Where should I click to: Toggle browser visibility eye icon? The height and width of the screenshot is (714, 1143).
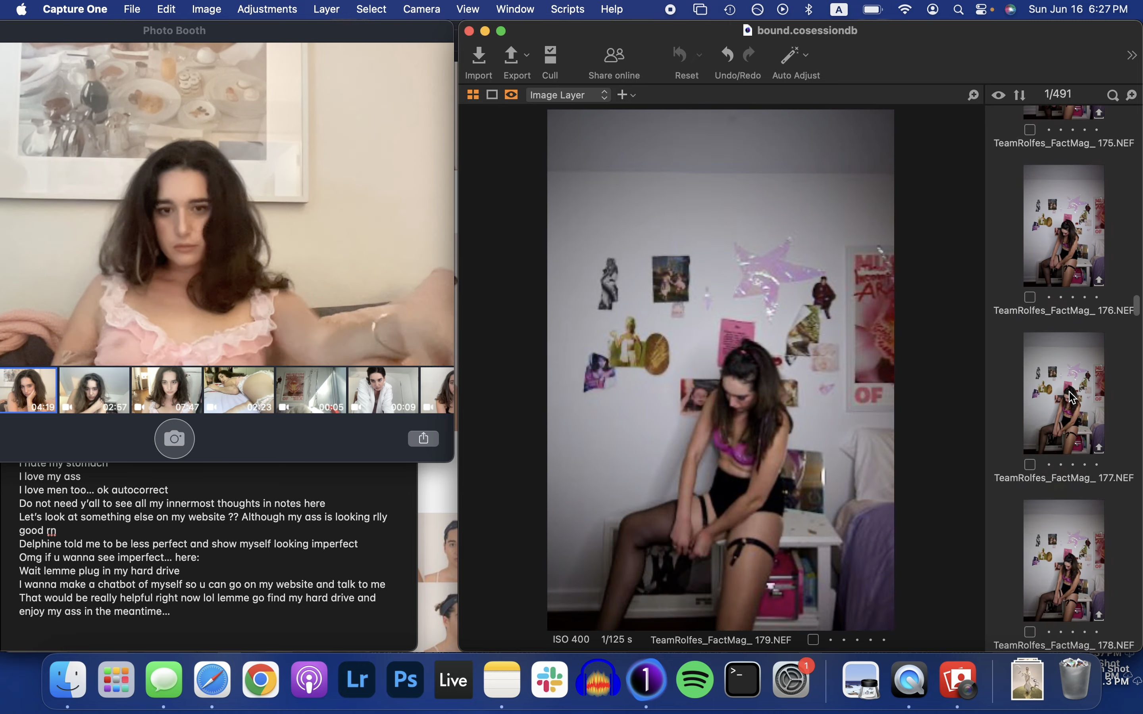point(998,95)
